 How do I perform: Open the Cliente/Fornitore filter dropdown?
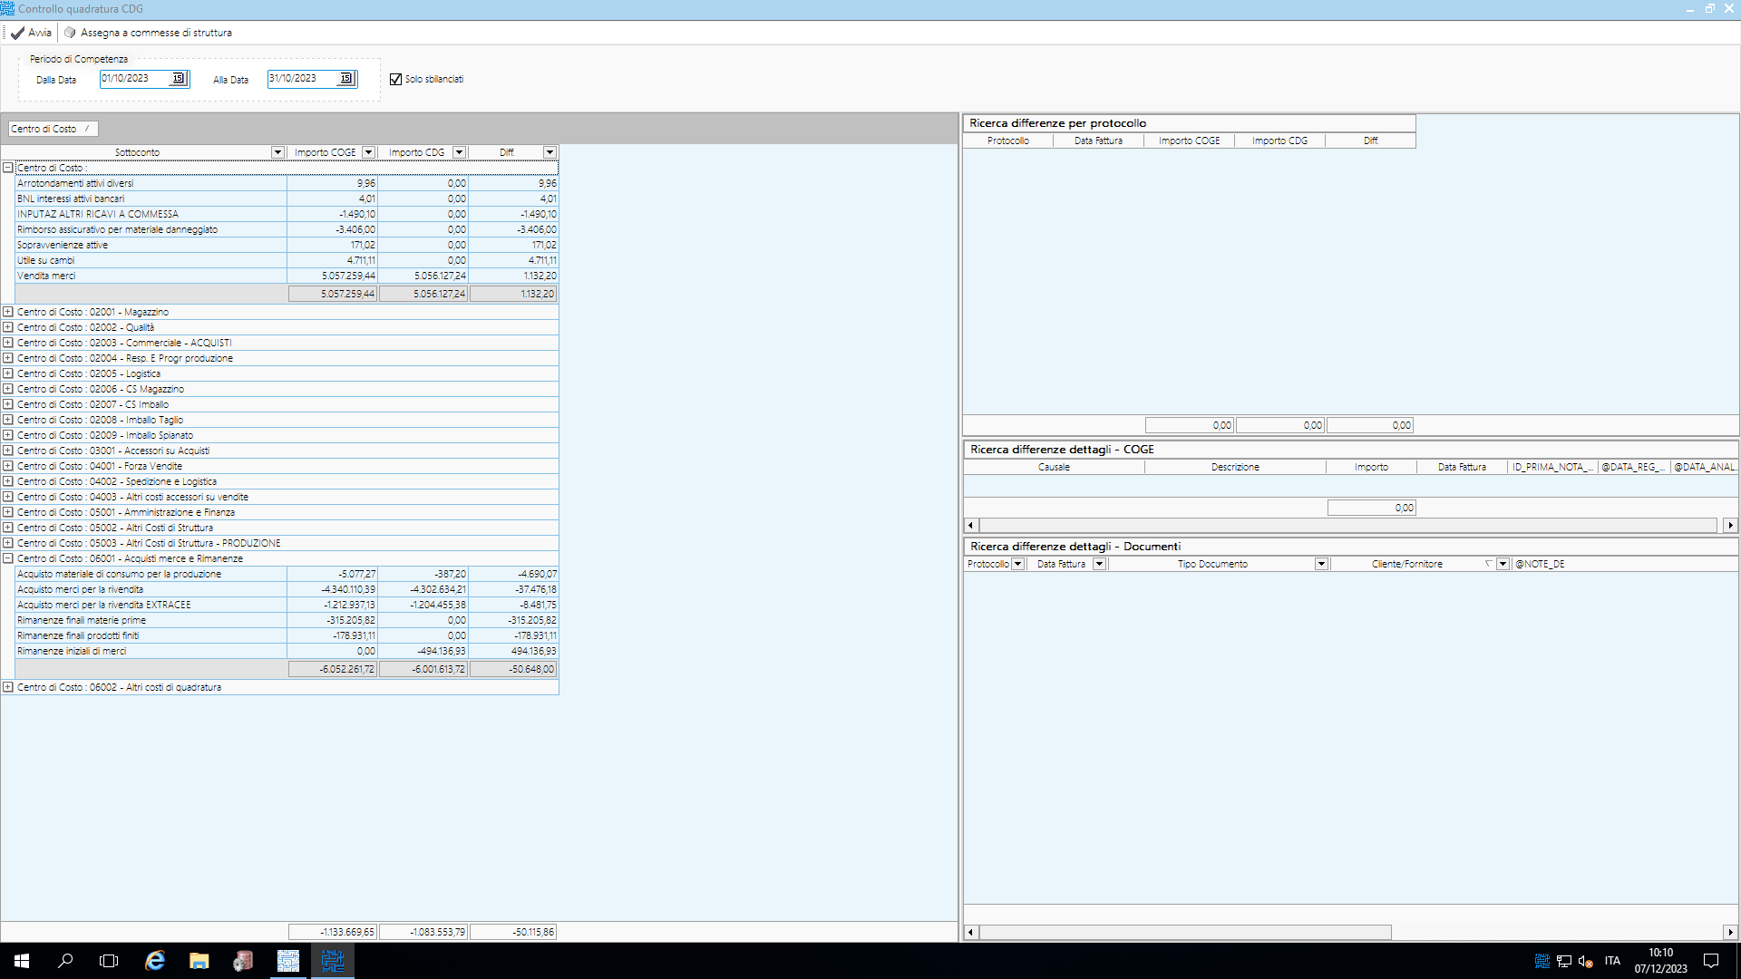[1503, 564]
